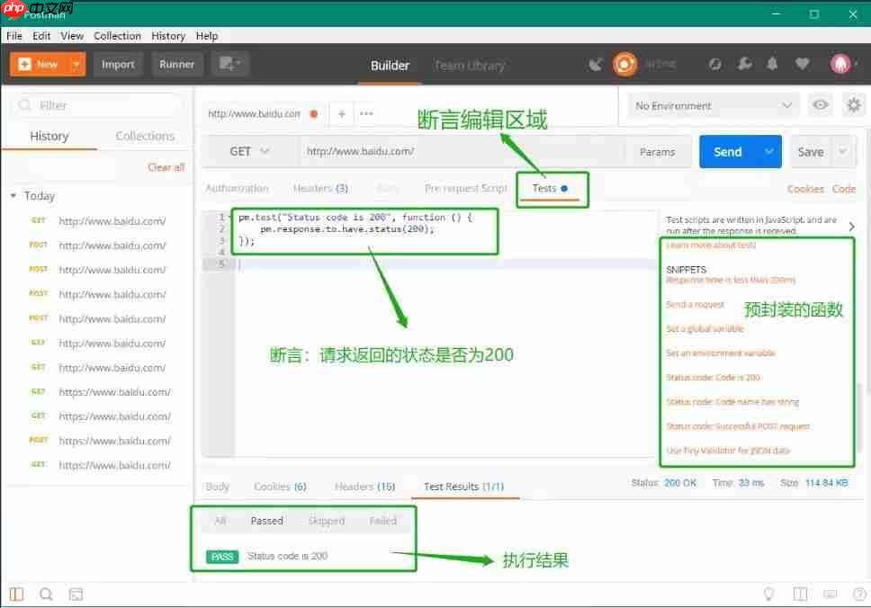Open No Environment dropdown
871x608 pixels.
point(714,105)
